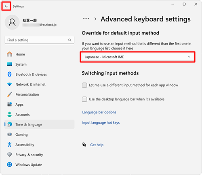This screenshot has height=175, width=202.
Task: Click the Personalization paintbrush icon
Action: [x=9, y=94]
